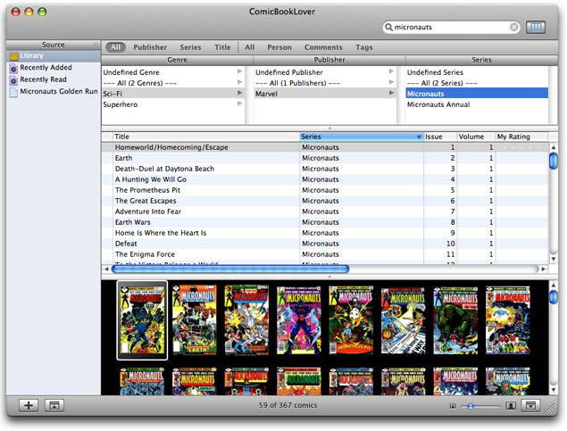This screenshot has height=431, width=567.
Task: Select the first Micronauts cover thumbnail
Action: (x=142, y=320)
